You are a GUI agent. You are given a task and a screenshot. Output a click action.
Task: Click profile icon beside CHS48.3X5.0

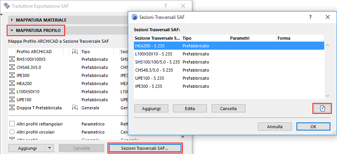(x=12, y=67)
